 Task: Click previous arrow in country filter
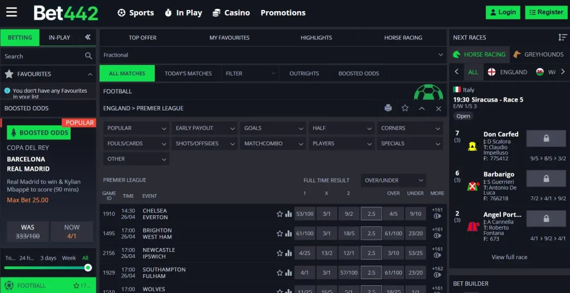coord(456,72)
